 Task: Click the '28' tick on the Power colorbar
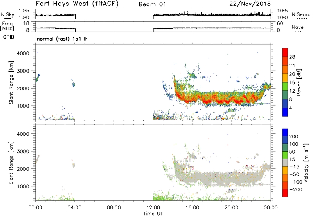292,57
